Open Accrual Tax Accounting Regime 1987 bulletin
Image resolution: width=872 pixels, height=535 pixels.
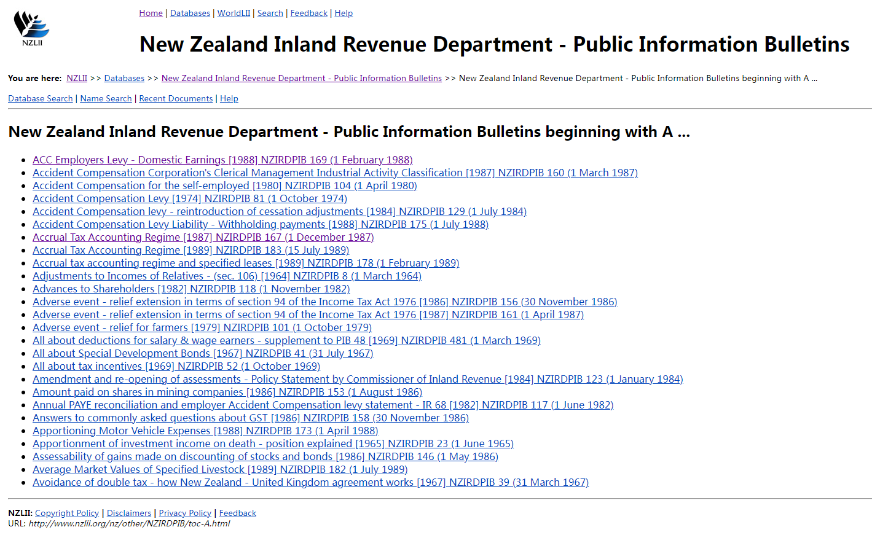click(203, 237)
